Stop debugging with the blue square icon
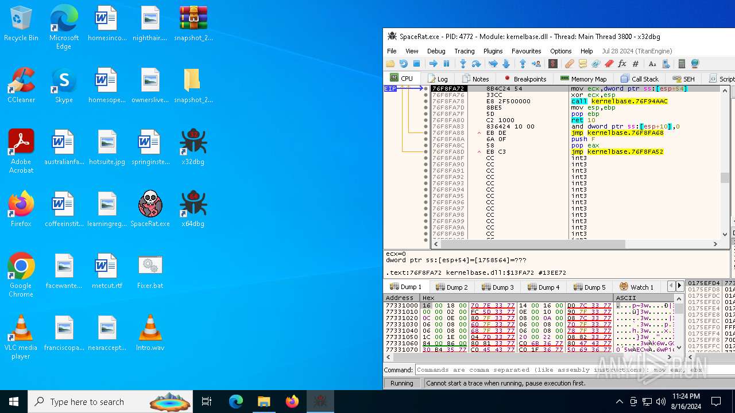The image size is (735, 413). point(417,64)
